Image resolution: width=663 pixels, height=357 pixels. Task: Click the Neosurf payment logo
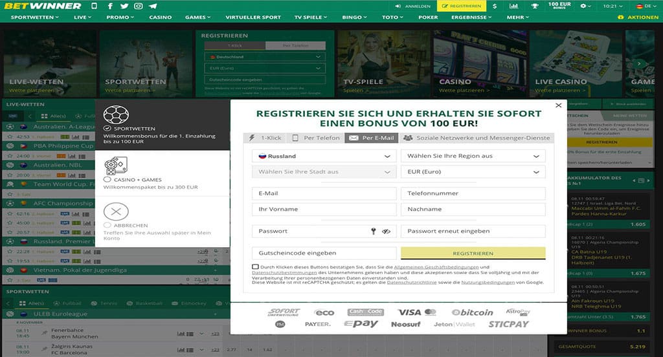[x=405, y=324]
